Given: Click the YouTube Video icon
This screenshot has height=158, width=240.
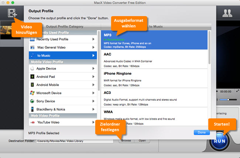Looking at the screenshot, I should (32, 122).
